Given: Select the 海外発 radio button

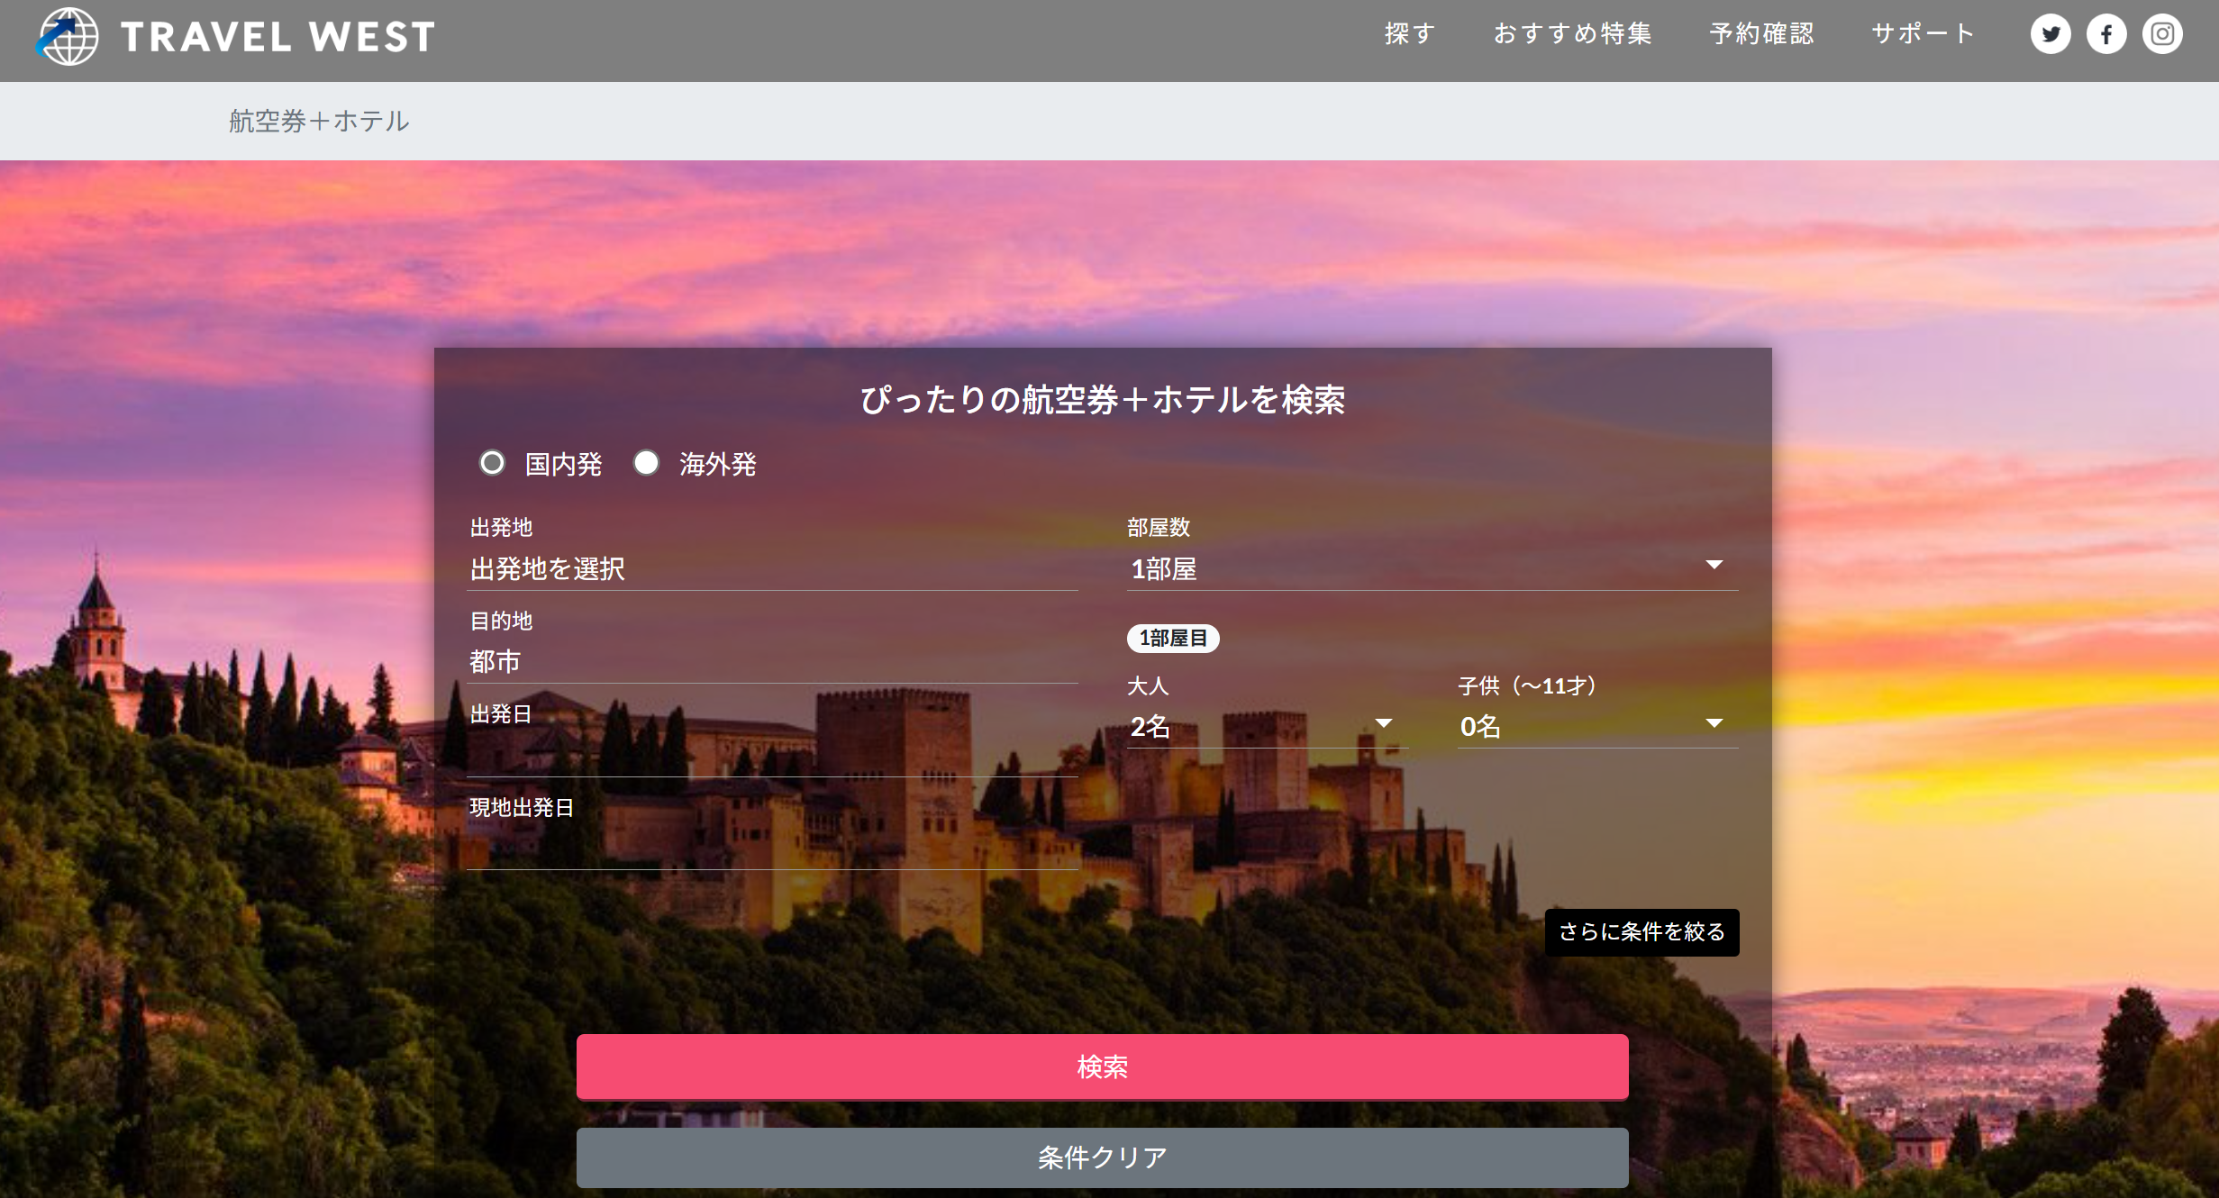Looking at the screenshot, I should tap(646, 463).
